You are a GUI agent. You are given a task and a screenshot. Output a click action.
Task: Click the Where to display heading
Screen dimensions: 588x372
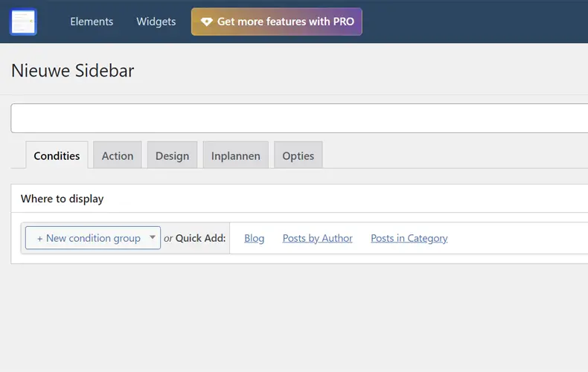pos(63,199)
